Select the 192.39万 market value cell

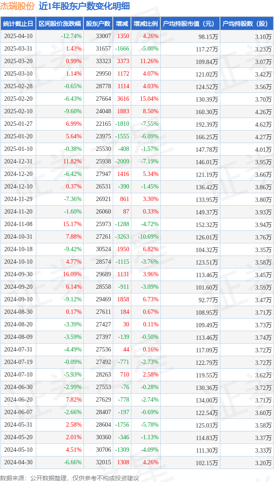click(x=207, y=124)
